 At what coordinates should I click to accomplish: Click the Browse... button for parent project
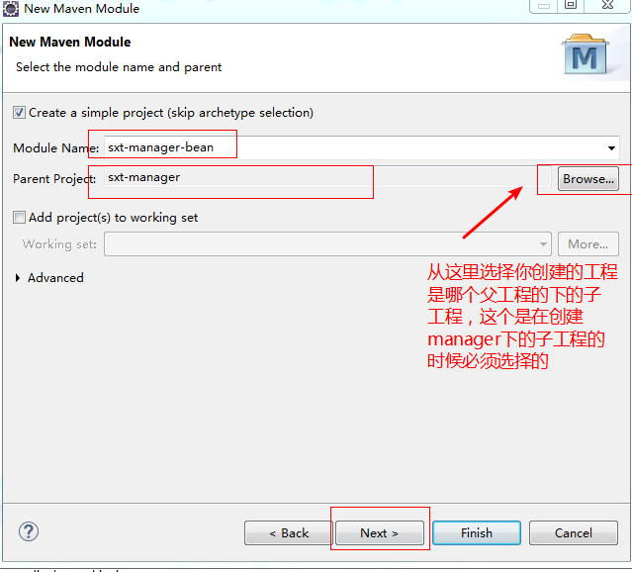588,179
